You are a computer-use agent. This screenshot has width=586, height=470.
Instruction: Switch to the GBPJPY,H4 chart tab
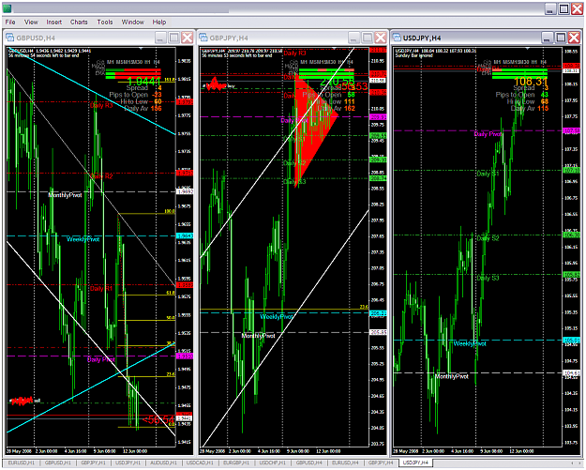(x=381, y=462)
